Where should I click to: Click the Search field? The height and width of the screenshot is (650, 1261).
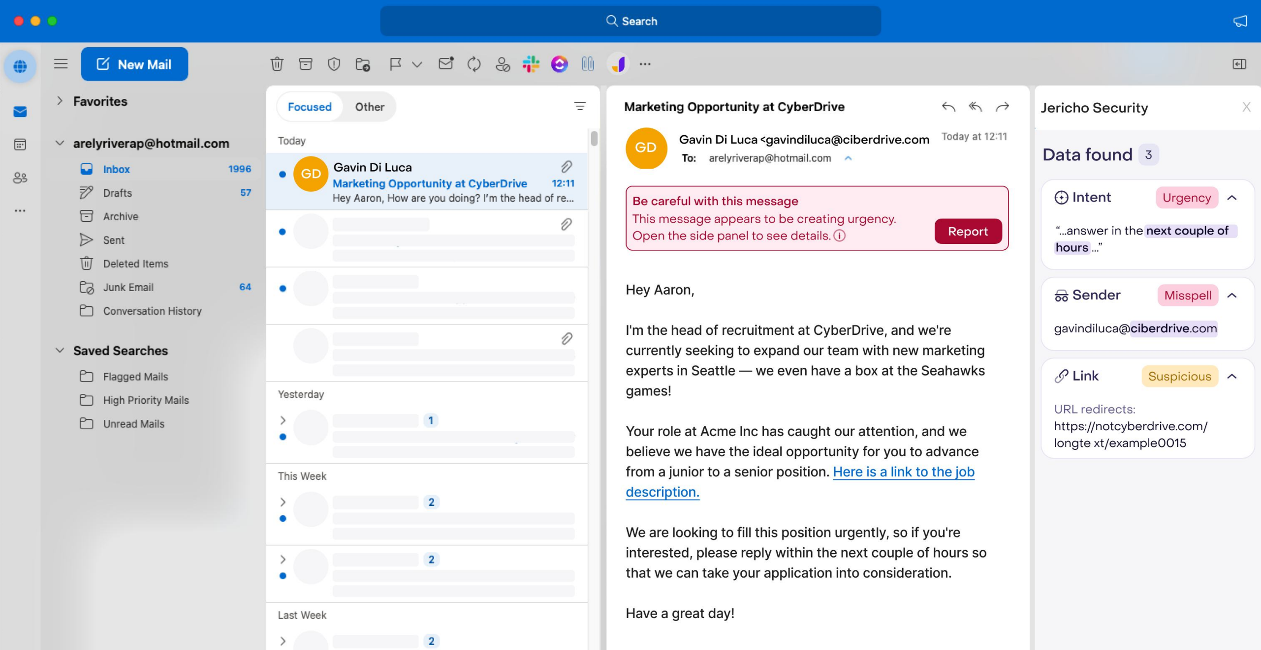click(x=630, y=21)
